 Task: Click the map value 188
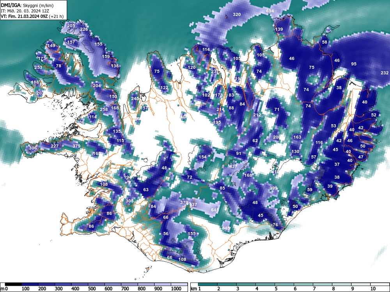tap(35, 82)
